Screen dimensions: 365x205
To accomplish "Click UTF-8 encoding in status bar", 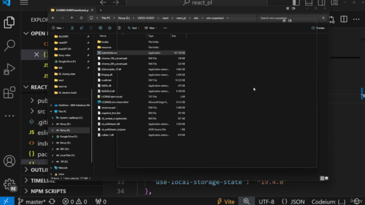I will coord(266,202).
